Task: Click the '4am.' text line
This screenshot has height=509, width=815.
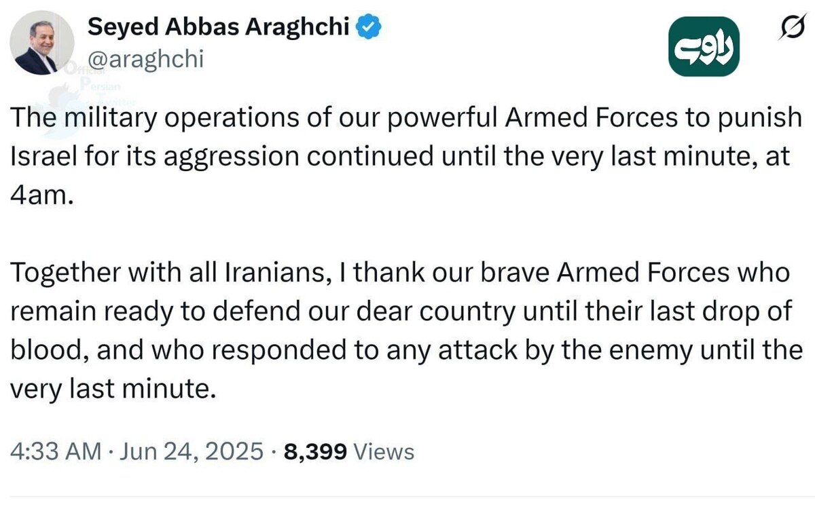Action: coord(41,196)
